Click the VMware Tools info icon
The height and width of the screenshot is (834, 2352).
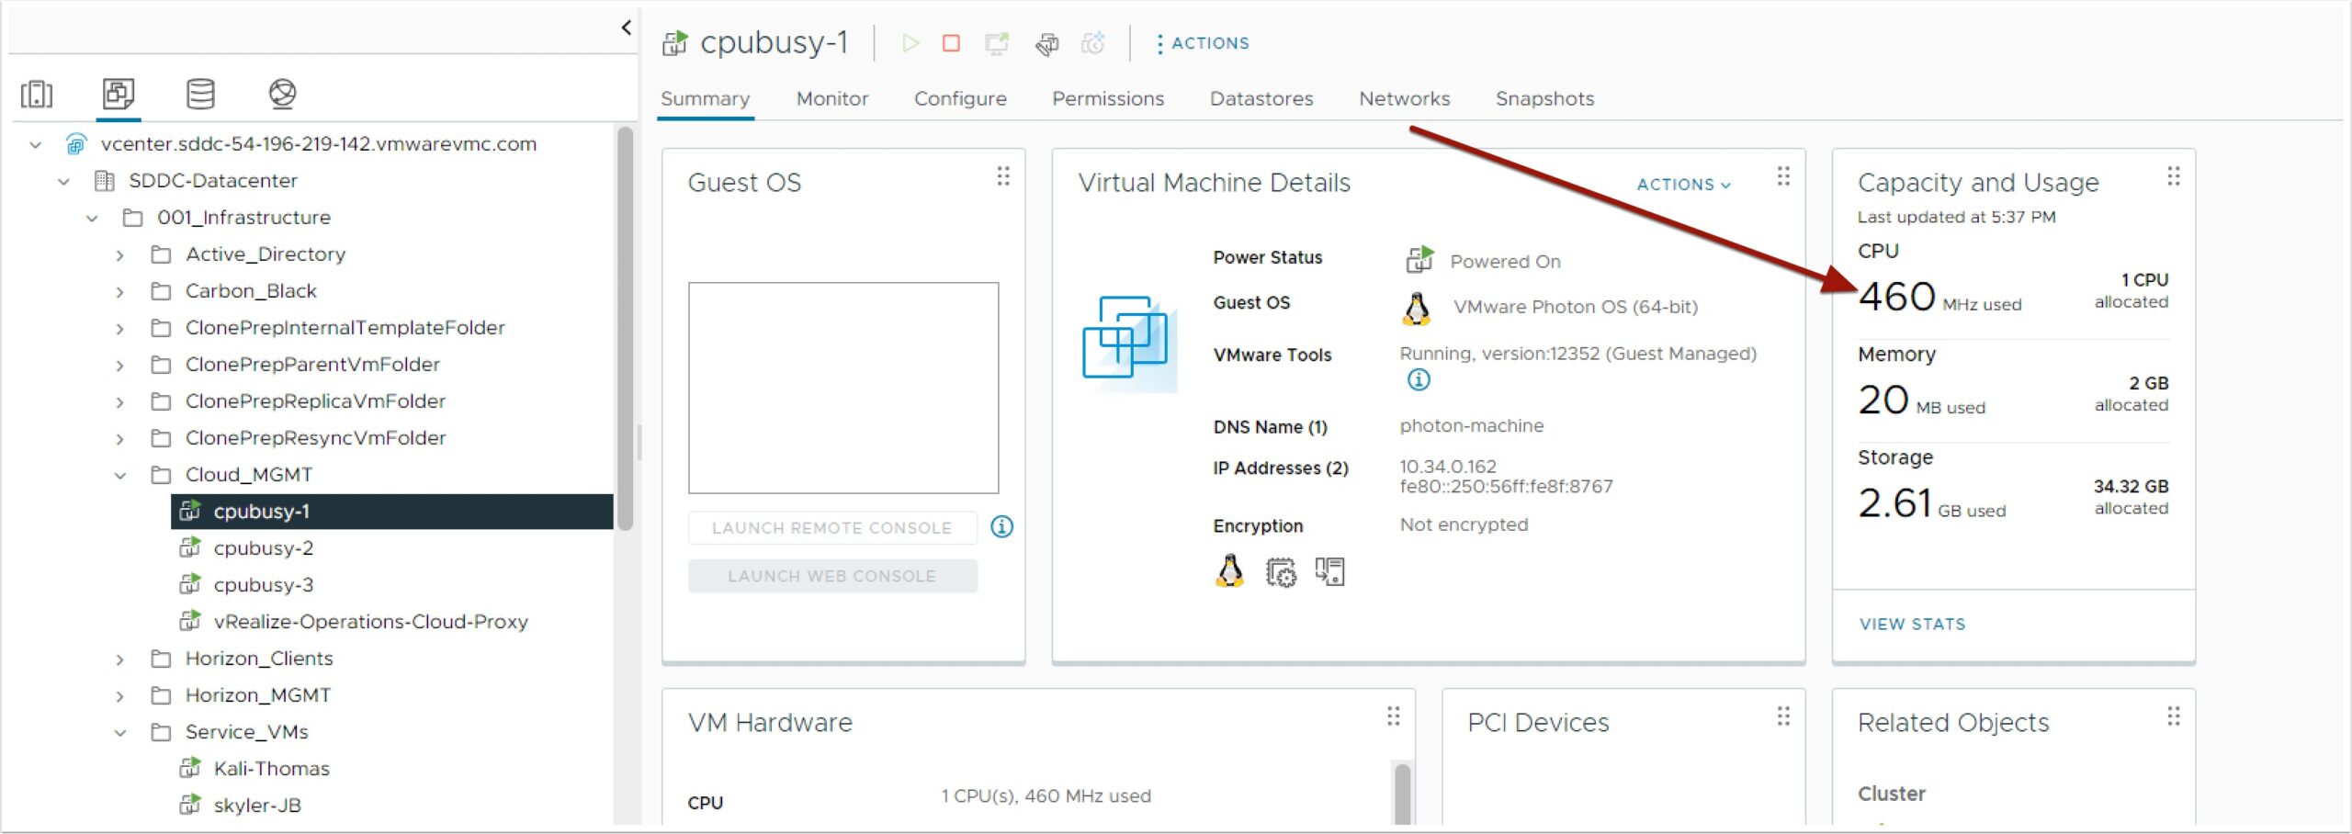click(1418, 379)
